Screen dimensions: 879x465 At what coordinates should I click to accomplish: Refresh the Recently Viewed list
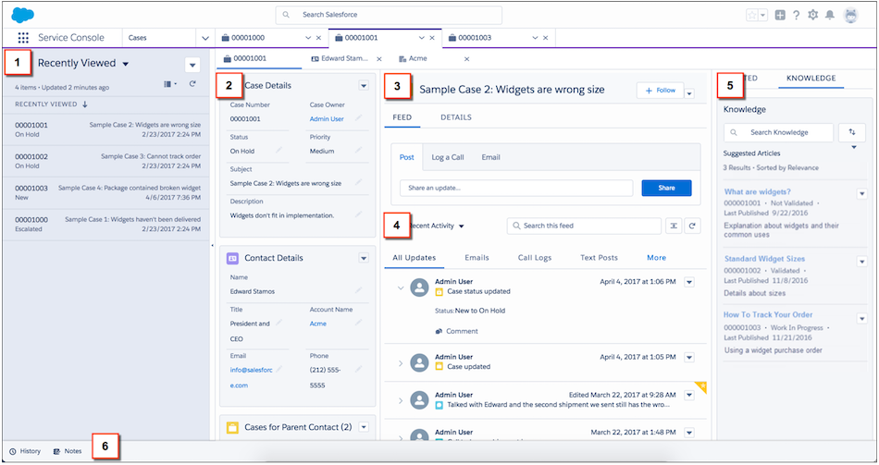pos(192,84)
